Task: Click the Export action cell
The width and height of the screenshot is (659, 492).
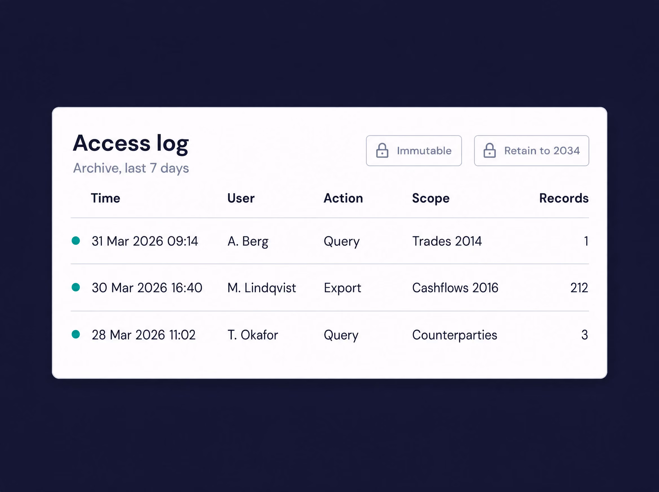Action: 342,288
